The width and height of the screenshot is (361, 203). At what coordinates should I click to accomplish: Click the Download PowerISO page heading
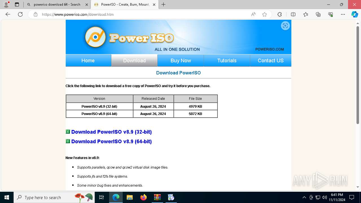[179, 73]
